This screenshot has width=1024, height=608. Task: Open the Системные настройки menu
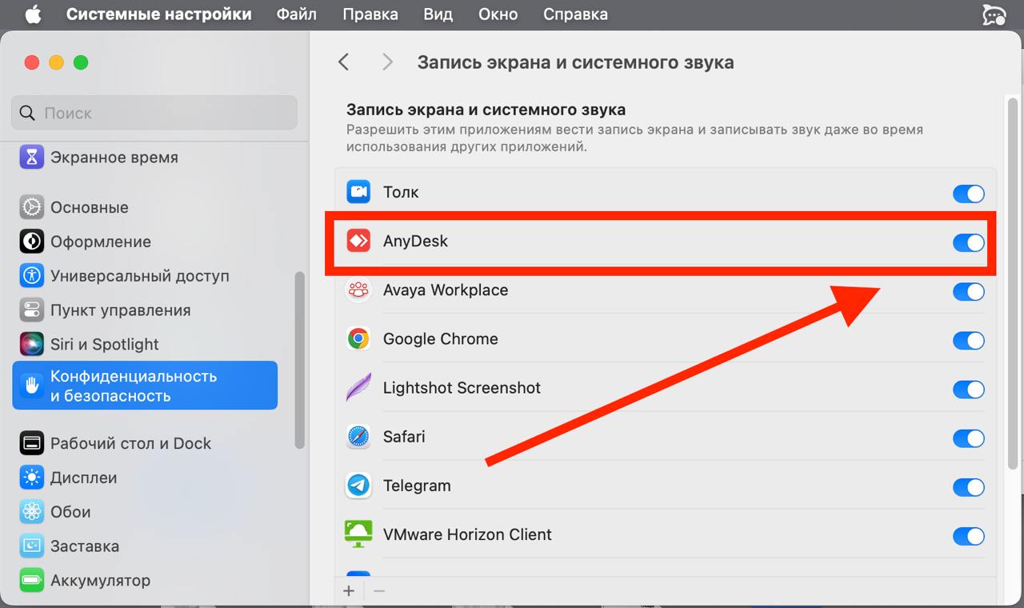158,14
